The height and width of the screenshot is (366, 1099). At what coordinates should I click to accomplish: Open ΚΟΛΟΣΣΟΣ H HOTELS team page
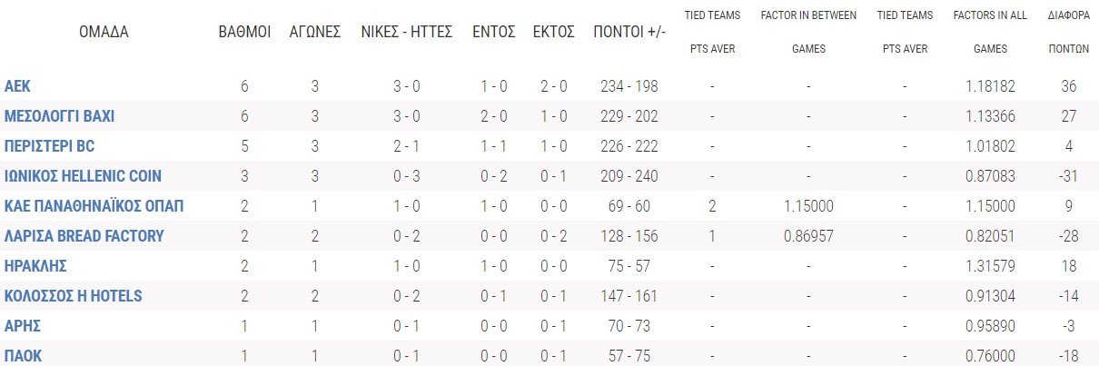point(74,296)
